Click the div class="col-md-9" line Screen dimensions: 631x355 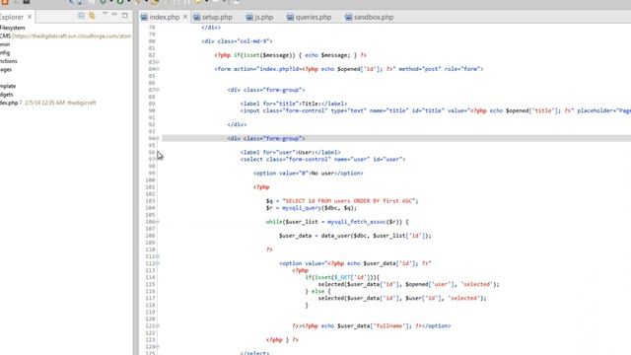coord(237,41)
